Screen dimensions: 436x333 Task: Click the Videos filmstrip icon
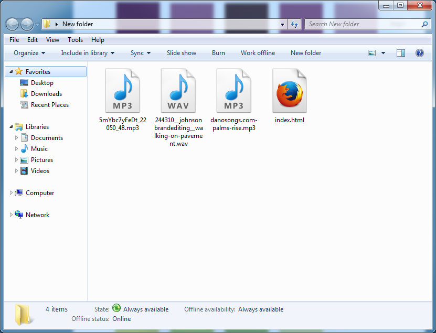(x=24, y=170)
